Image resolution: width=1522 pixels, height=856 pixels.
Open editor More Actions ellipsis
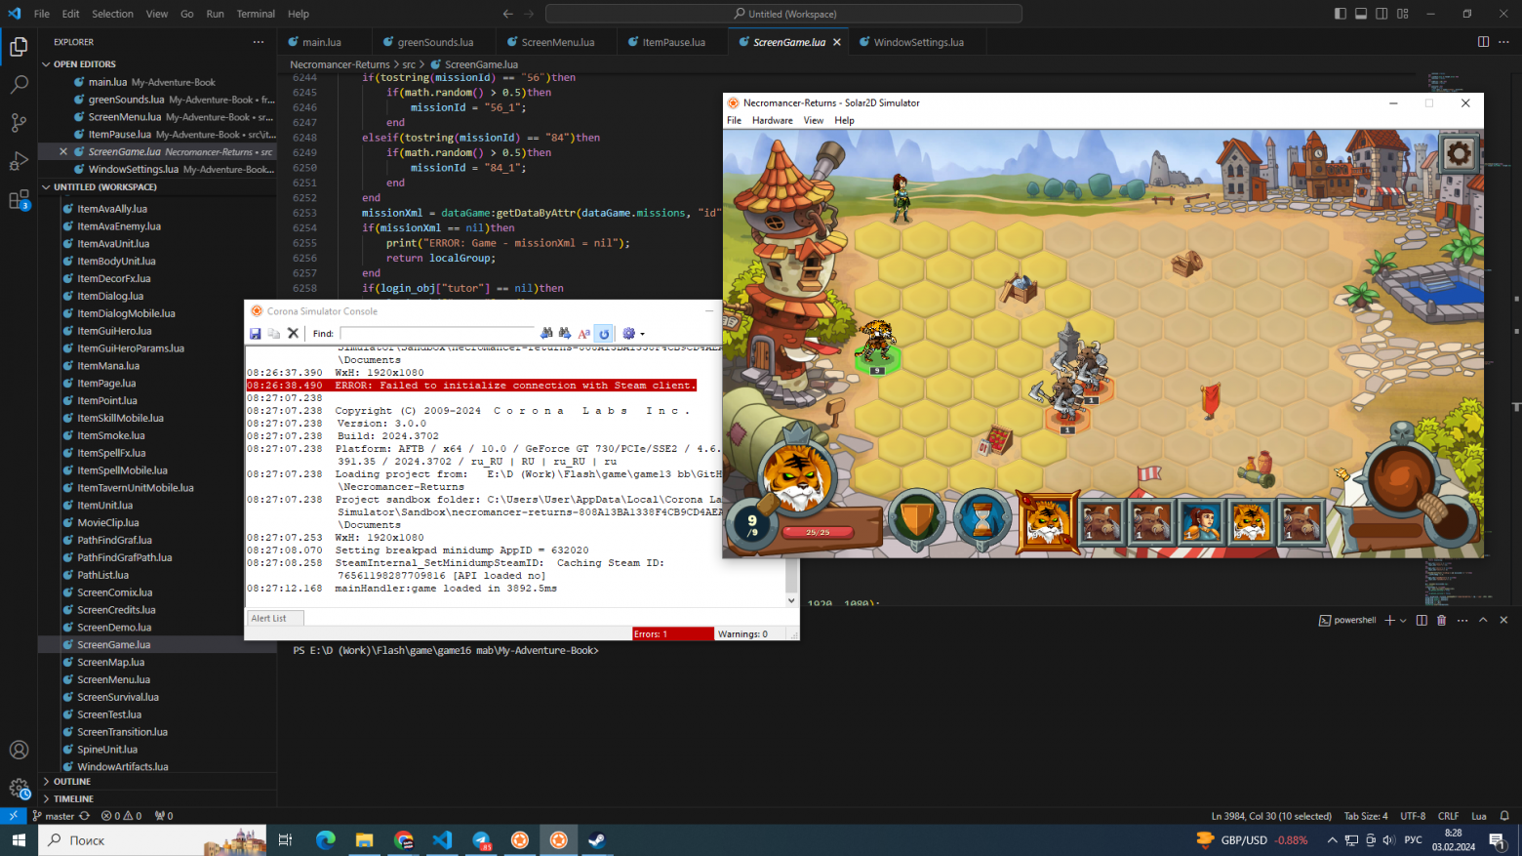pos(1503,42)
